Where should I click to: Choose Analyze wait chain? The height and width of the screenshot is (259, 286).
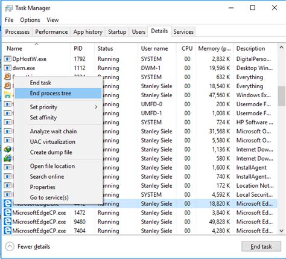pyautogui.click(x=59, y=132)
